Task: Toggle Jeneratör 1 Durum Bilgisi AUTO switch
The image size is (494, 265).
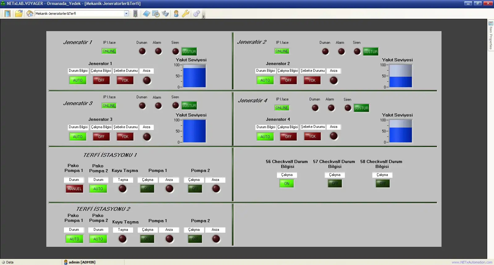Action: coord(77,80)
